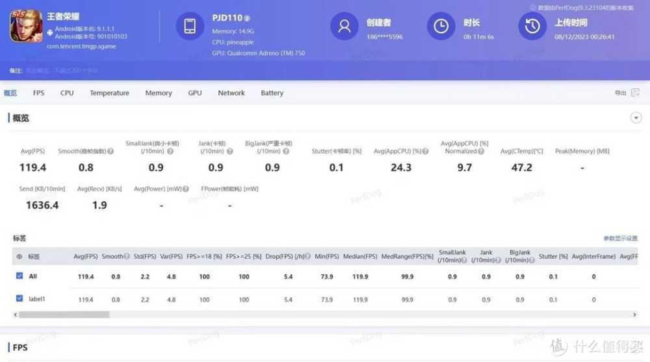Open the Battery tab

[x=272, y=93]
